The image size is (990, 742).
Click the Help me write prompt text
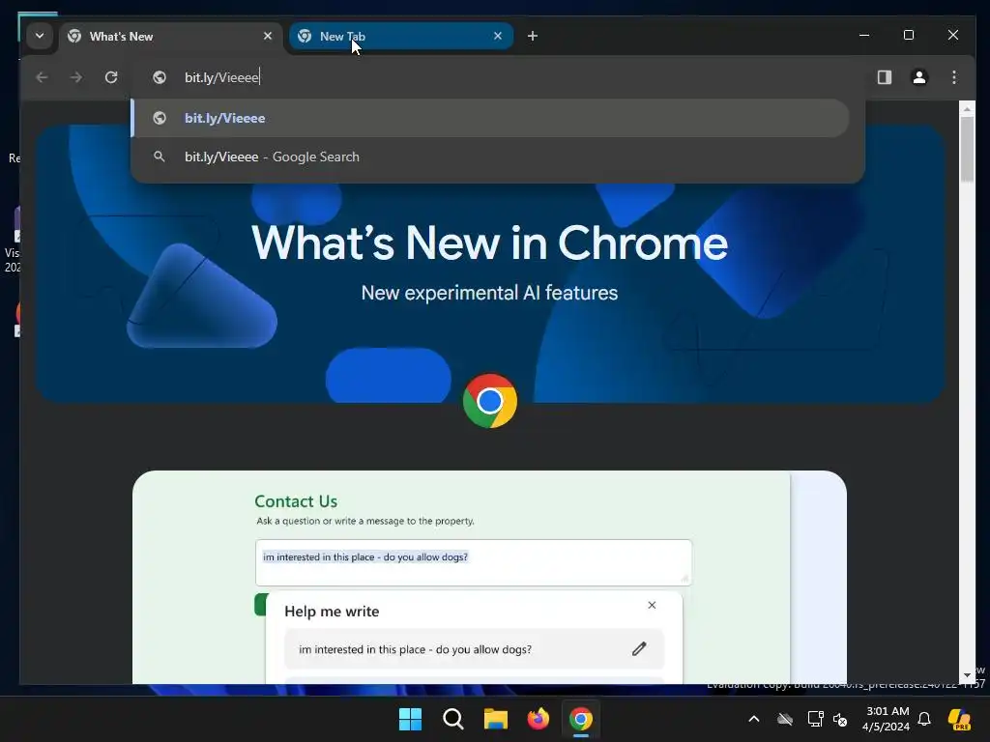tap(415, 649)
